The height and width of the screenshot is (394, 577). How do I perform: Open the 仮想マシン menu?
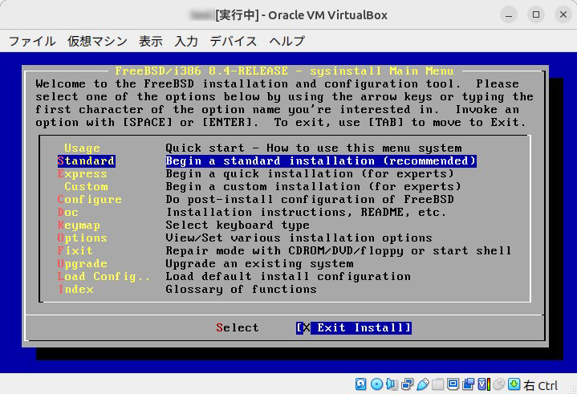click(x=97, y=41)
